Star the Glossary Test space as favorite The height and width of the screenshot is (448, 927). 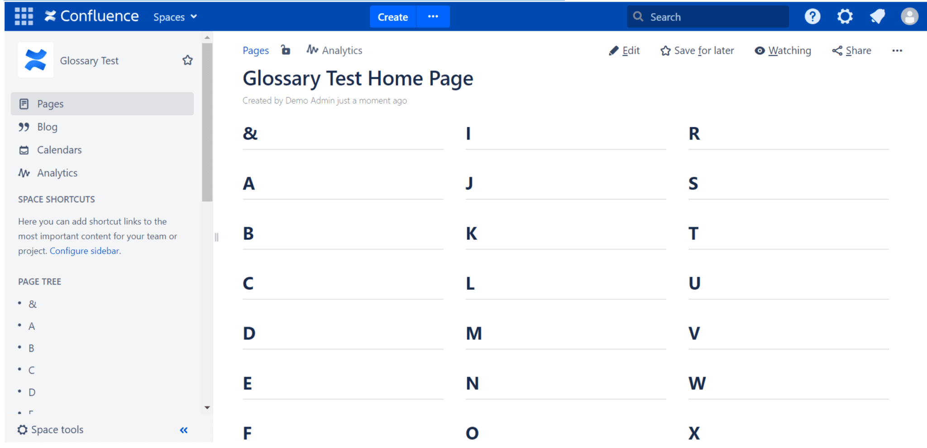click(x=187, y=60)
